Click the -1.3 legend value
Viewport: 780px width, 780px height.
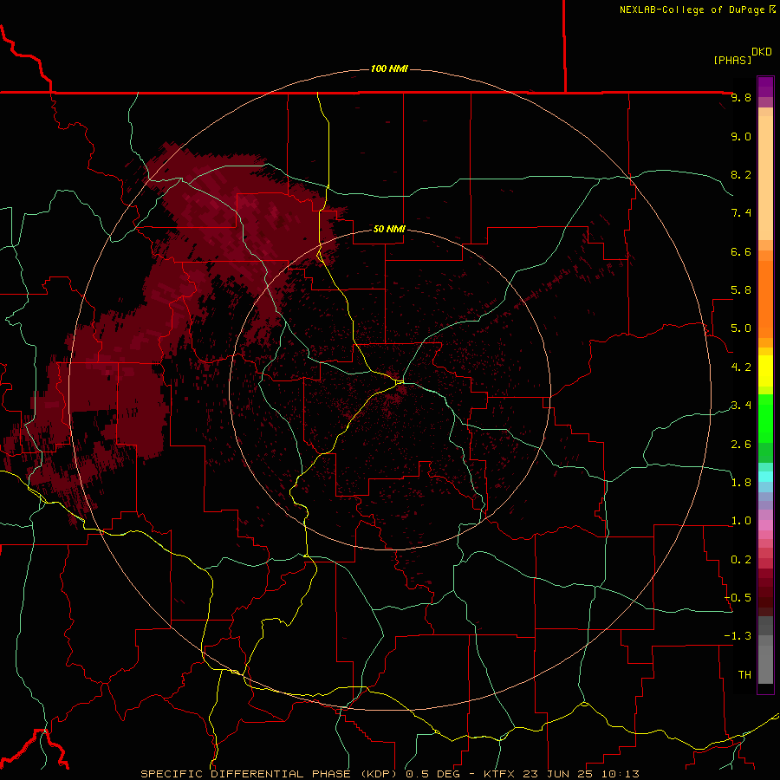(738, 636)
